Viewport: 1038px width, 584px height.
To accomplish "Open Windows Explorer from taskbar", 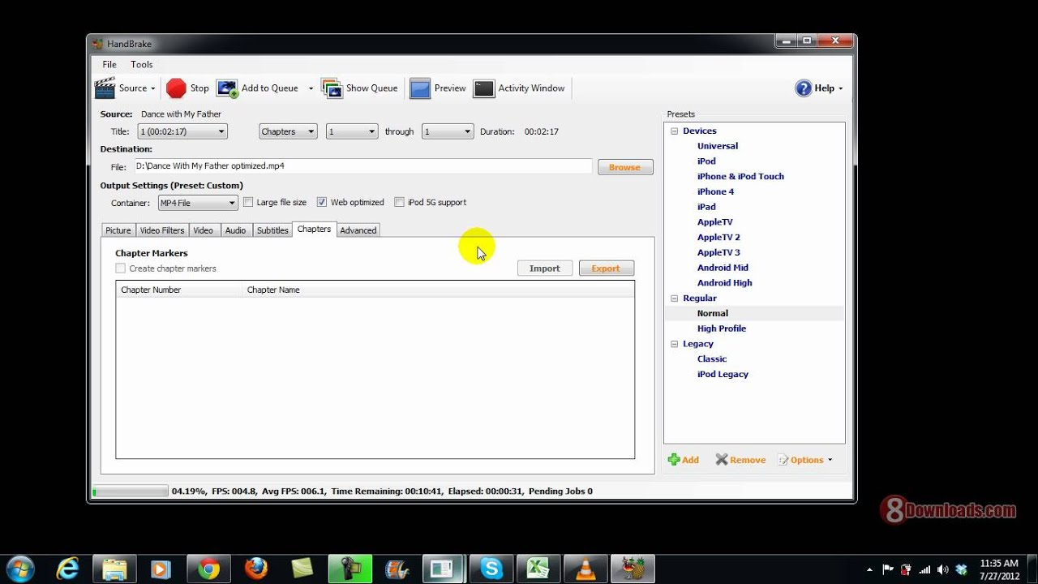I will pyautogui.click(x=114, y=569).
